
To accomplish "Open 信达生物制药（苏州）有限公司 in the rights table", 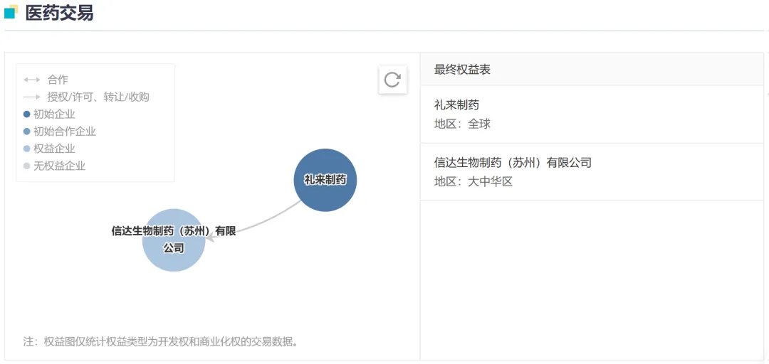I will [513, 163].
